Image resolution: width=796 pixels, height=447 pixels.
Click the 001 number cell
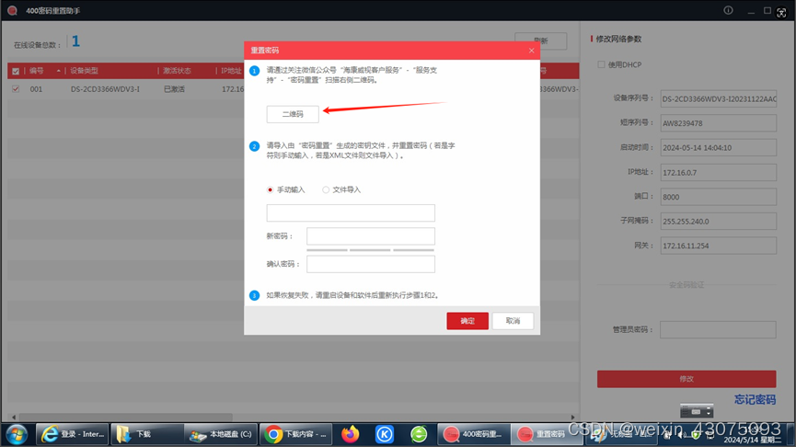coord(36,89)
